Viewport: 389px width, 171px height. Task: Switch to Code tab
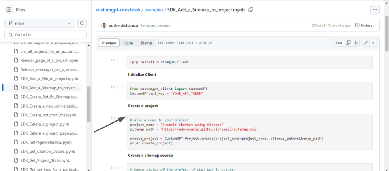point(128,43)
